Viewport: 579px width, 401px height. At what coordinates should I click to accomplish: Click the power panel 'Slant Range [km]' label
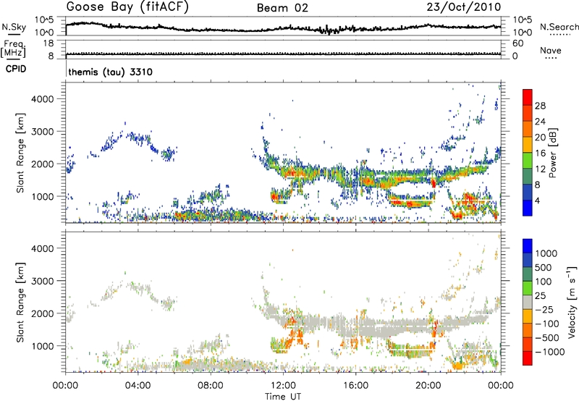(20, 153)
